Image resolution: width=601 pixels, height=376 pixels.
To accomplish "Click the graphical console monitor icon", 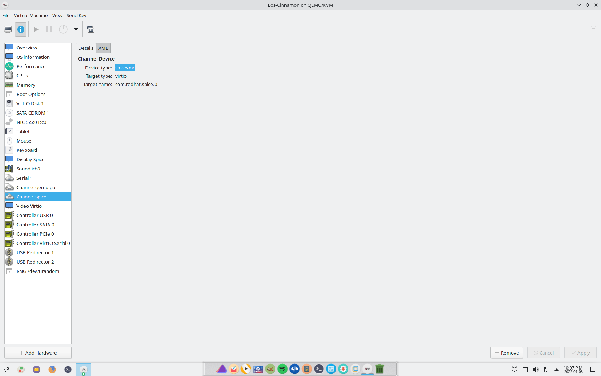I will [x=8, y=29].
